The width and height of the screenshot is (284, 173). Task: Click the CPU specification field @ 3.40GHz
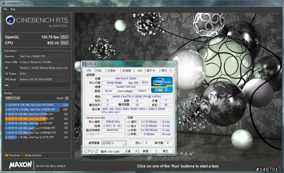click(137, 96)
